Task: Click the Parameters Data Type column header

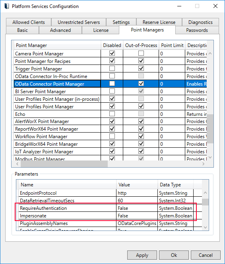Action: (175, 185)
